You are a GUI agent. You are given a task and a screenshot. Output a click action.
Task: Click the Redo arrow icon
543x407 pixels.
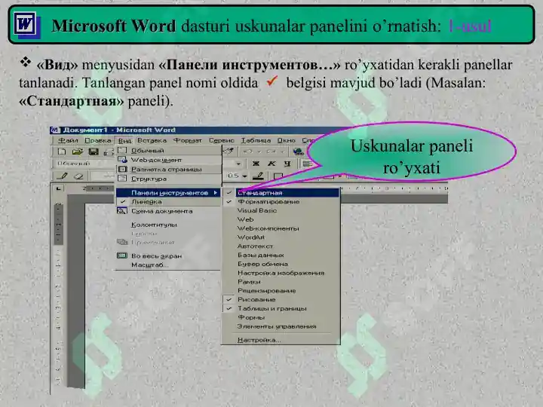(271, 151)
